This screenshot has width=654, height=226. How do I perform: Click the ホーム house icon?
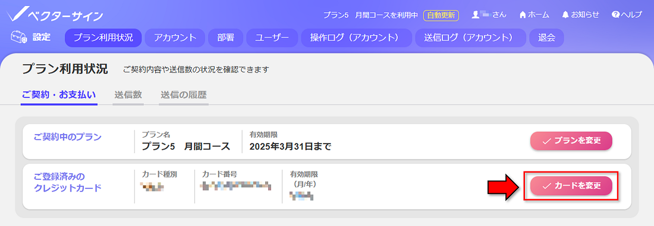(x=523, y=15)
